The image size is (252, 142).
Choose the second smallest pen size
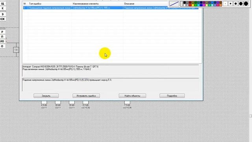coord(230,4)
